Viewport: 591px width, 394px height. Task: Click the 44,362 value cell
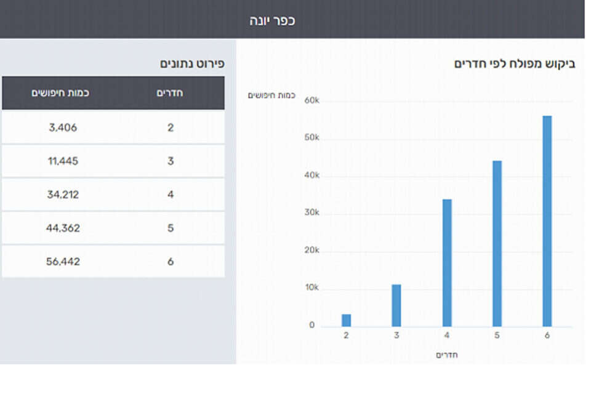[x=63, y=228]
